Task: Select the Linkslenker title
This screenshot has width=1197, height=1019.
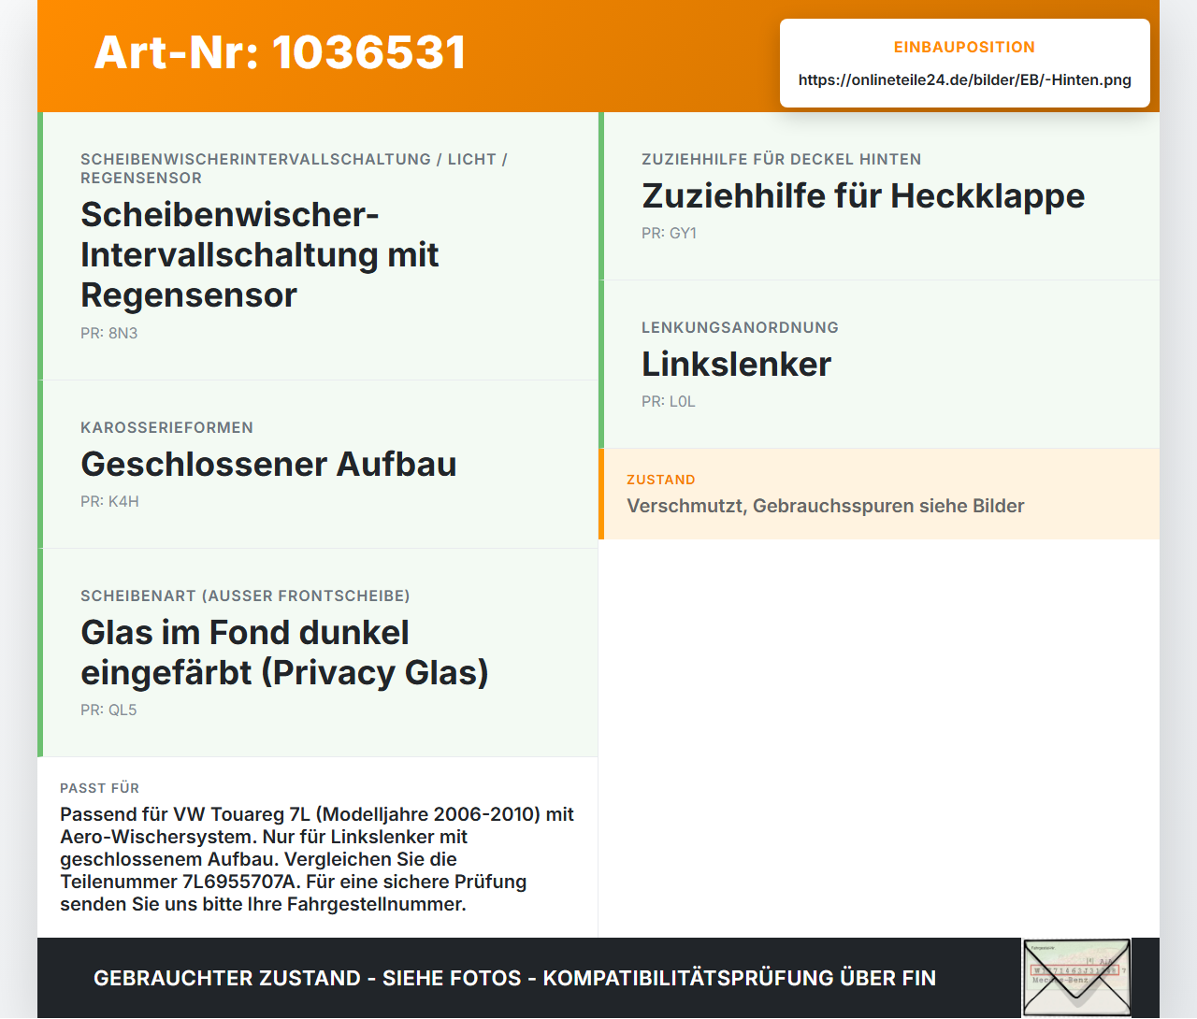Action: [736, 364]
